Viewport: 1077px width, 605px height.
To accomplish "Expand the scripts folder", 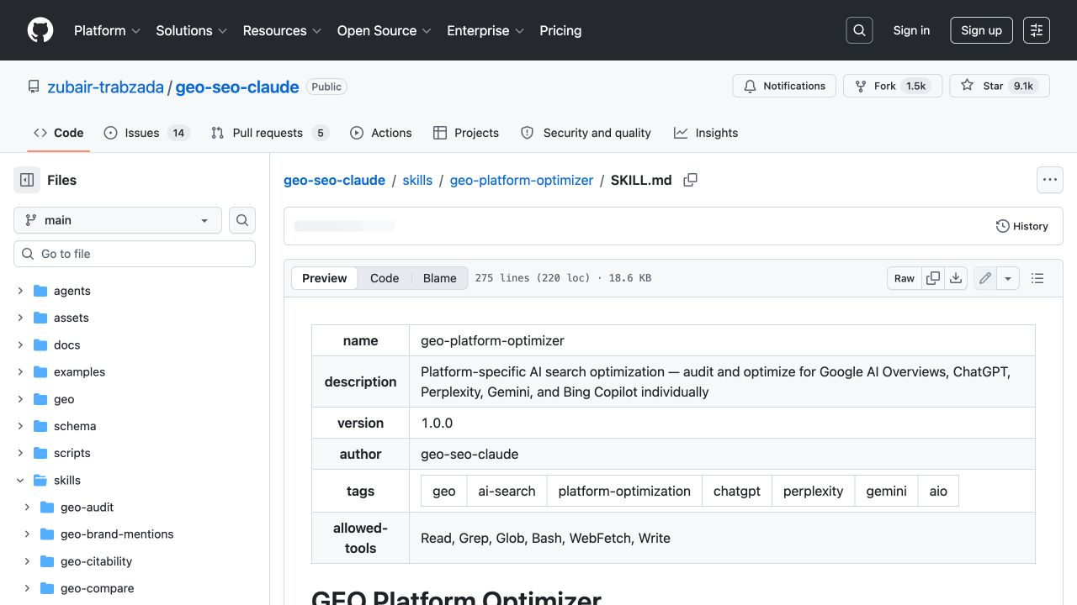I will pos(20,453).
